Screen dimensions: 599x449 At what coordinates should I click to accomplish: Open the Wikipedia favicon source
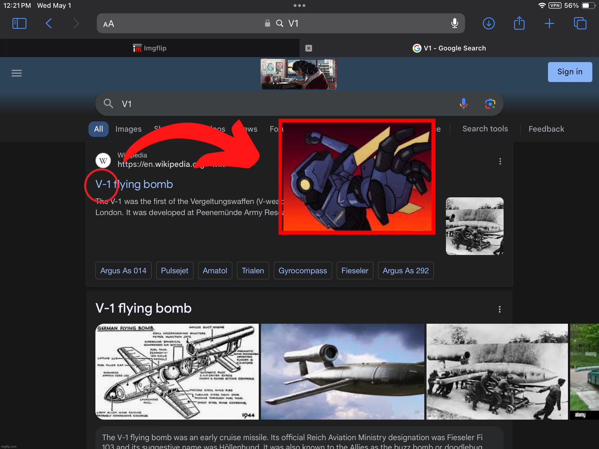[x=103, y=160]
